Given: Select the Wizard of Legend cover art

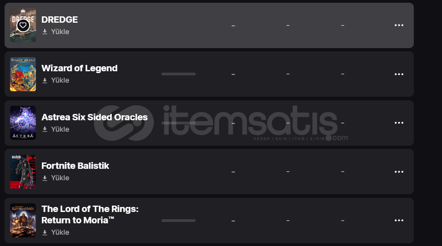Looking at the screenshot, I should click(23, 74).
